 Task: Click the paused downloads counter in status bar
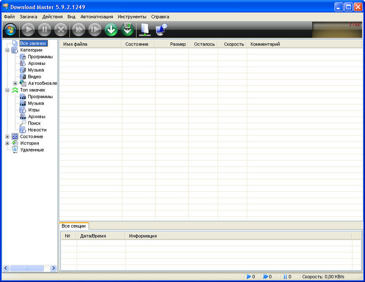(x=287, y=277)
